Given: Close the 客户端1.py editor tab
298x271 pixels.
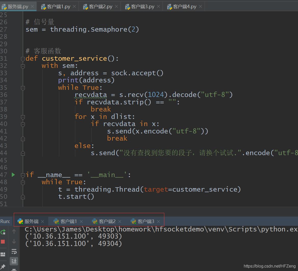Looking at the screenshot, I should [74, 6].
